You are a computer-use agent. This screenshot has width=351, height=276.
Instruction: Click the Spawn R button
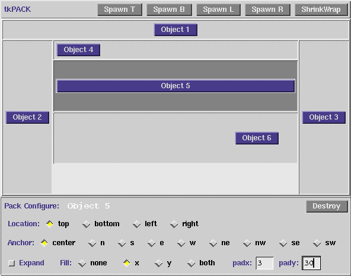coord(267,9)
